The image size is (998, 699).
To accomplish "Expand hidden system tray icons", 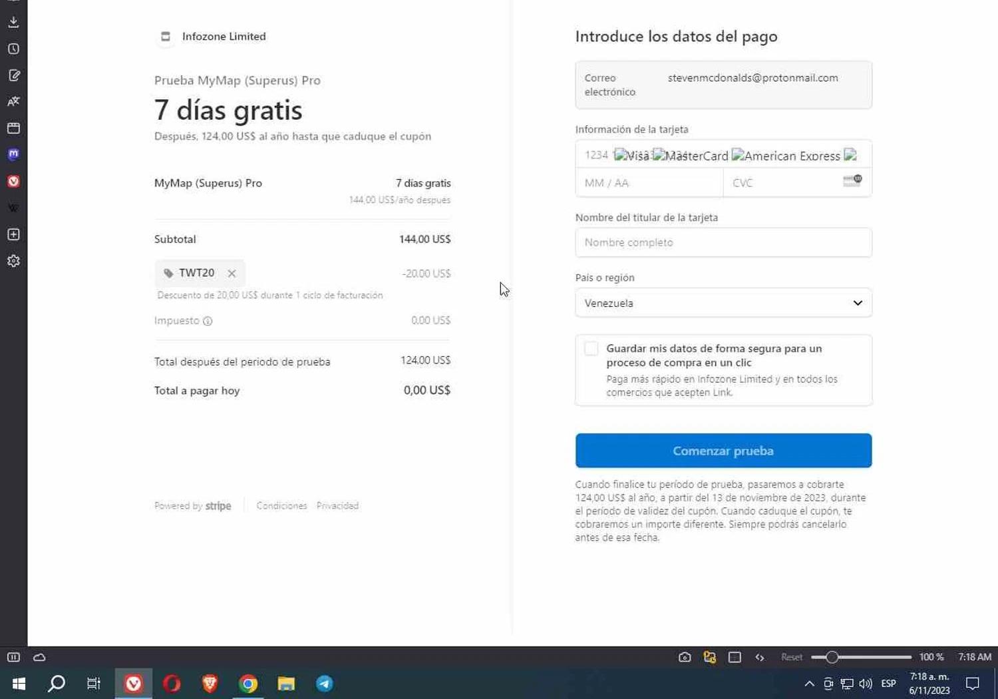I will pyautogui.click(x=809, y=684).
